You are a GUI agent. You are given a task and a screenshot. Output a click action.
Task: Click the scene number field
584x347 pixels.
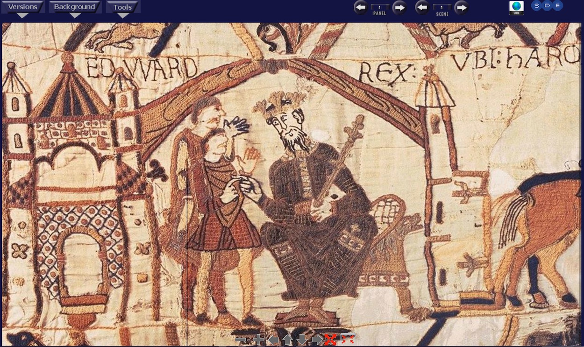(x=442, y=7)
